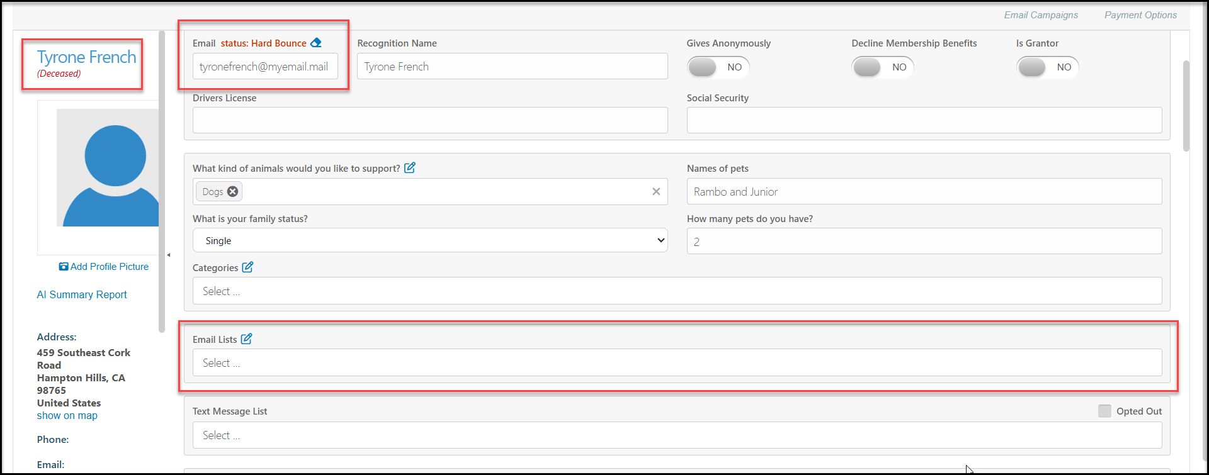This screenshot has width=1209, height=475.
Task: Edit the animals support question pencil icon
Action: [x=409, y=167]
